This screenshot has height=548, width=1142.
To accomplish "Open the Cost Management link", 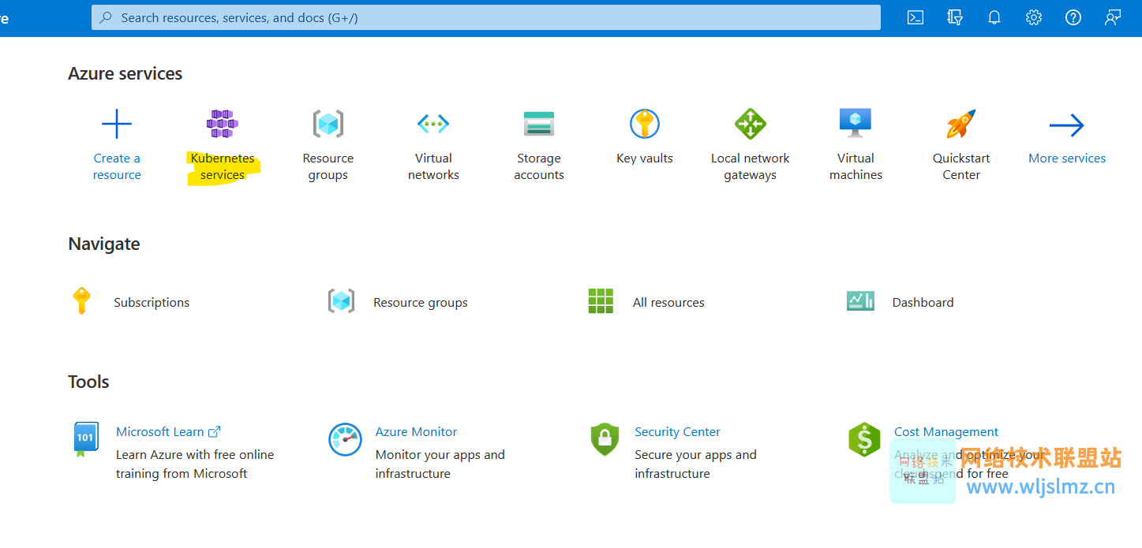I will pyautogui.click(x=946, y=432).
